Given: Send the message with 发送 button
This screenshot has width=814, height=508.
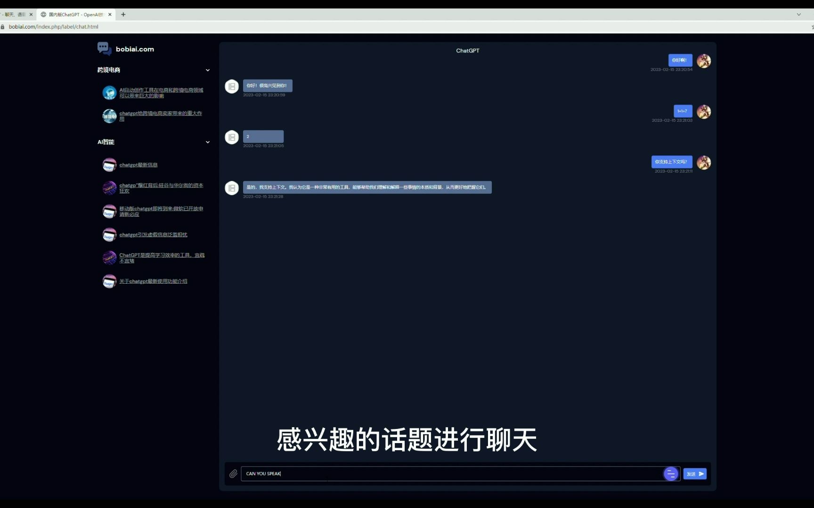Looking at the screenshot, I should tap(695, 474).
